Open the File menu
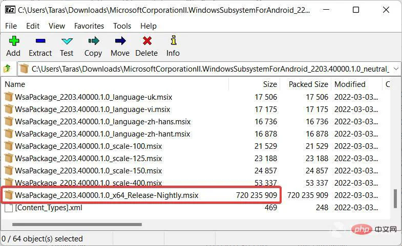This screenshot has width=402, height=246. tap(11, 26)
